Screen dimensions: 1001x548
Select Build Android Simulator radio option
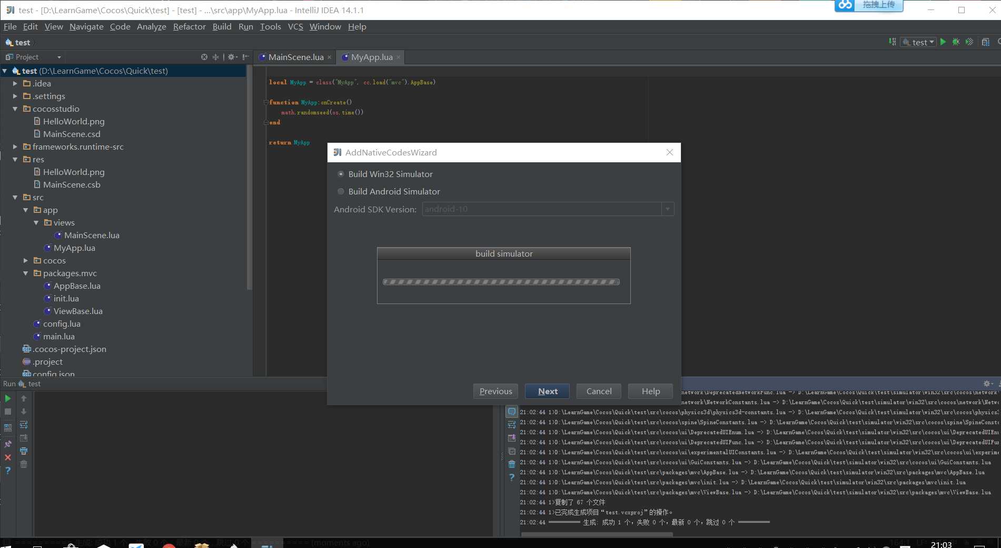click(x=341, y=191)
